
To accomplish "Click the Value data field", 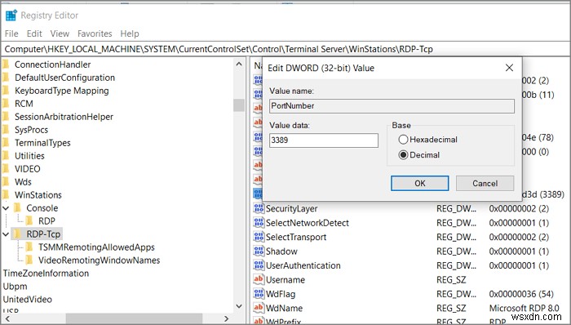I will [x=324, y=140].
